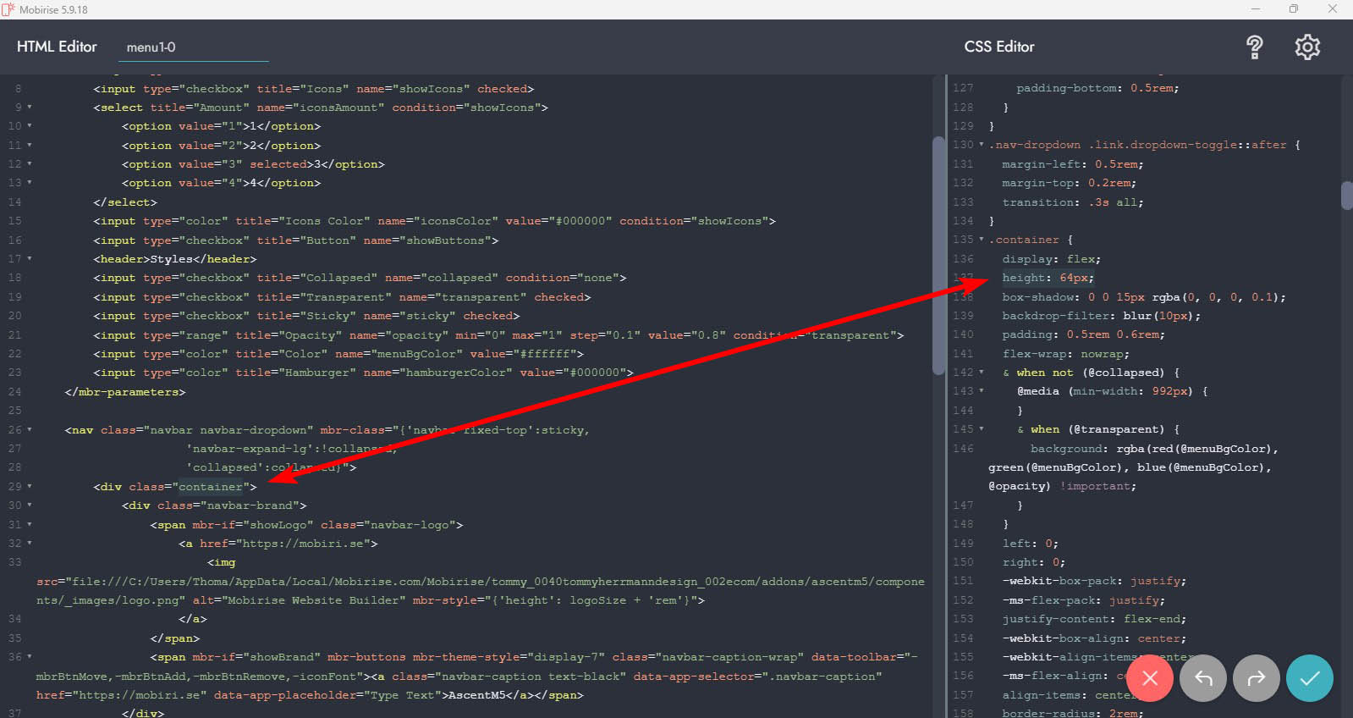Select the menu1-0 tab

pos(151,47)
